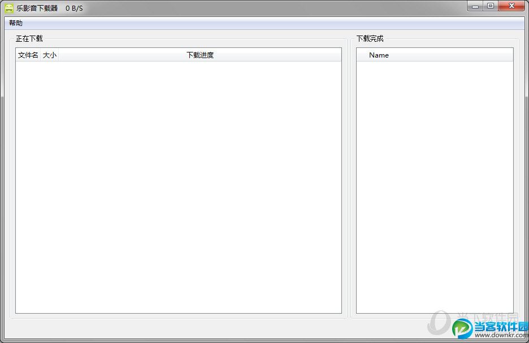This screenshot has height=343, width=529.
Task: Click the 乐影音下载器 app icon in title bar
Action: pyautogui.click(x=9, y=8)
